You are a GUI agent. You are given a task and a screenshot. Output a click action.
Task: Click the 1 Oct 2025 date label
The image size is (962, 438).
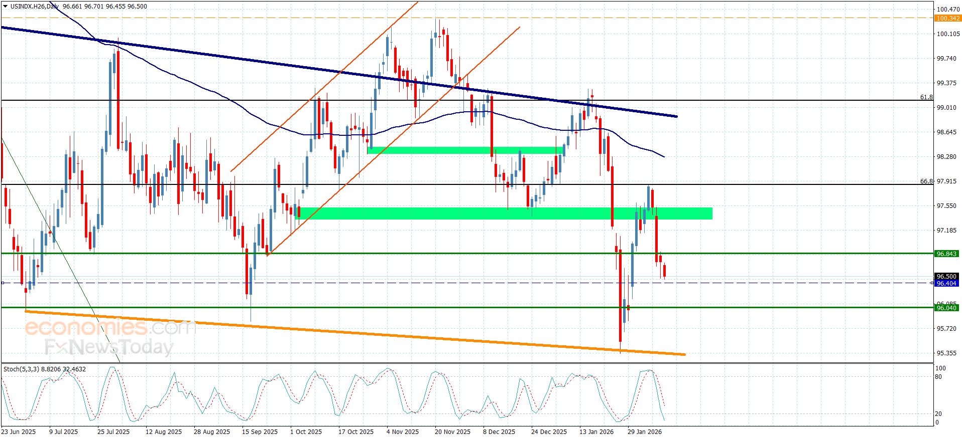[x=306, y=432]
